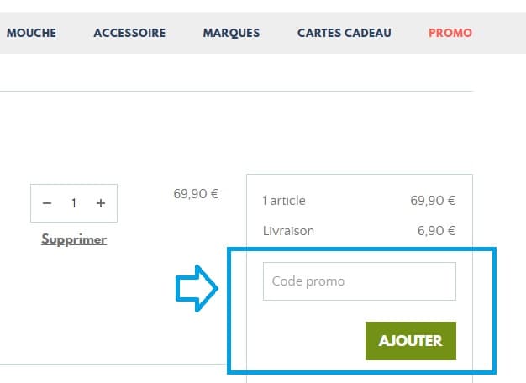Open the CARTES CADEAU page
The height and width of the screenshot is (383, 526).
345,33
